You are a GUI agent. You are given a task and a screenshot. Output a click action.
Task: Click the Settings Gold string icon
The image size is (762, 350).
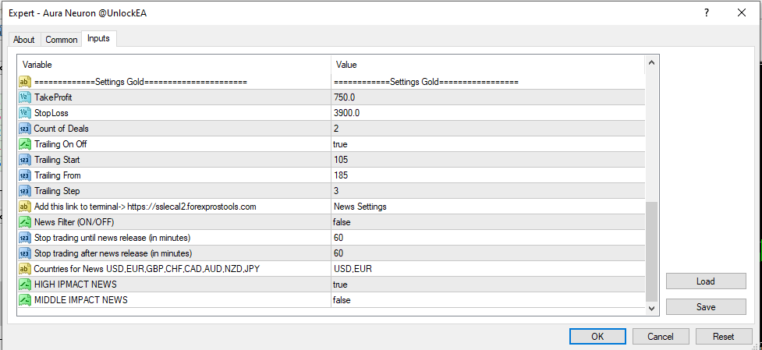pos(24,82)
